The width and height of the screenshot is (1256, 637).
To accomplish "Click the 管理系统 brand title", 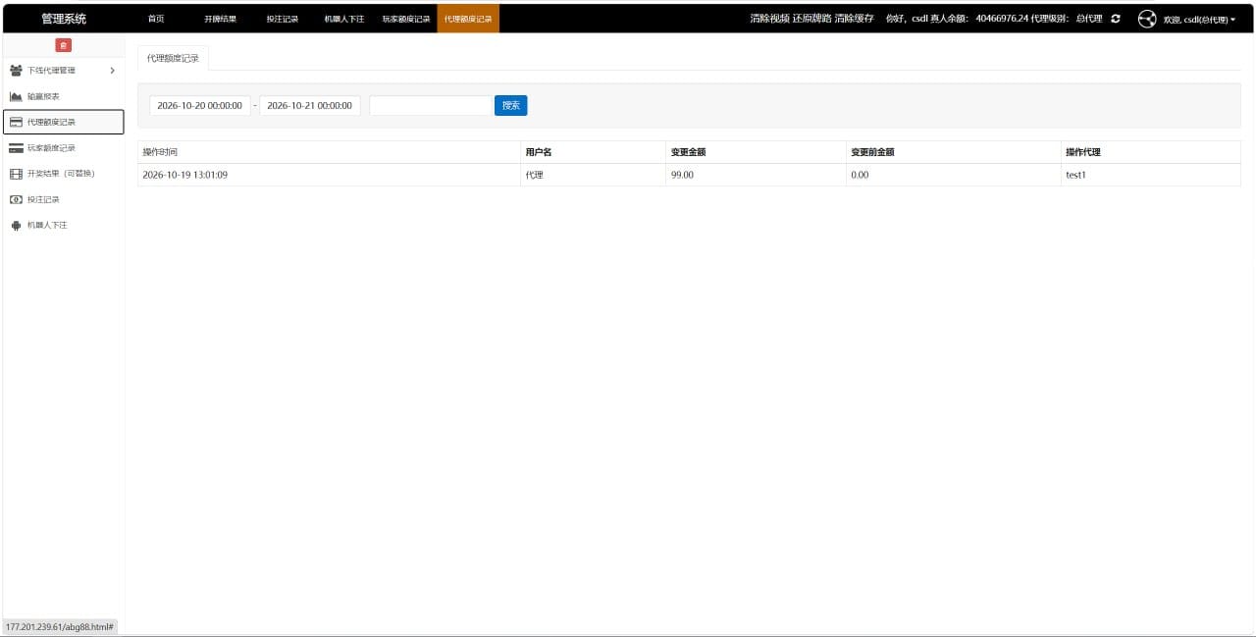I will (64, 19).
